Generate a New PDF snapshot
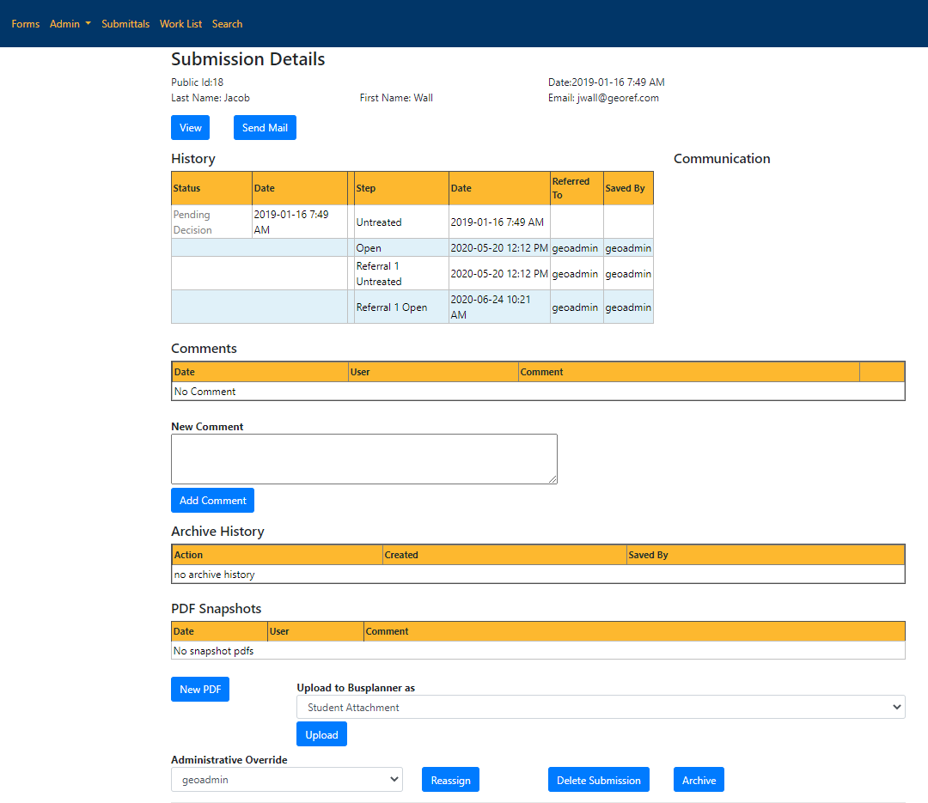Screen dimensions: 928x803 tap(200, 690)
